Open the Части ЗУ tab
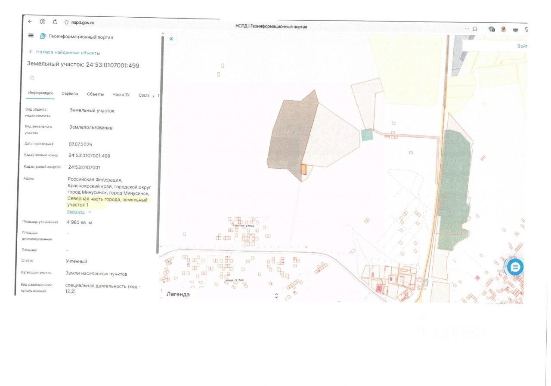 pos(121,95)
